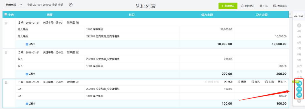Toggle the 全选 checkbox
This screenshot has width=305, height=109.
coord(5,14)
